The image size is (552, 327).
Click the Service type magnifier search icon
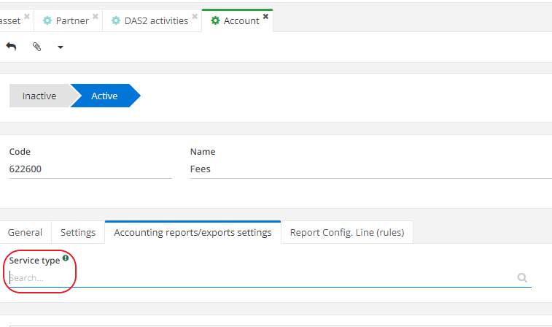click(522, 278)
